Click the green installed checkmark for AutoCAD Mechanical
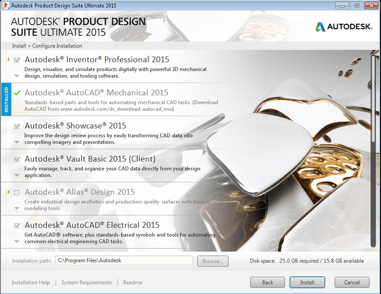This screenshot has height=294, width=381. (17, 93)
